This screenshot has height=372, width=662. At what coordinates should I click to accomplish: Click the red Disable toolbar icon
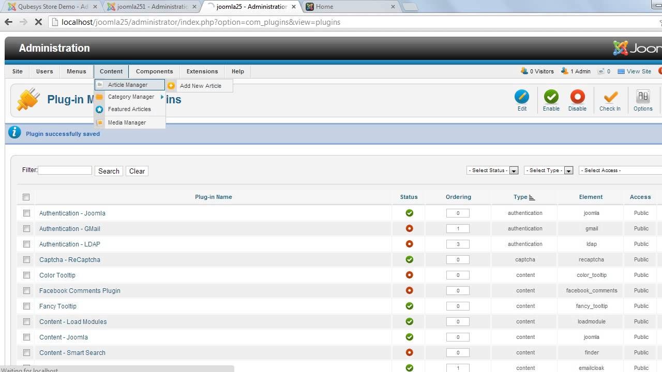[577, 97]
